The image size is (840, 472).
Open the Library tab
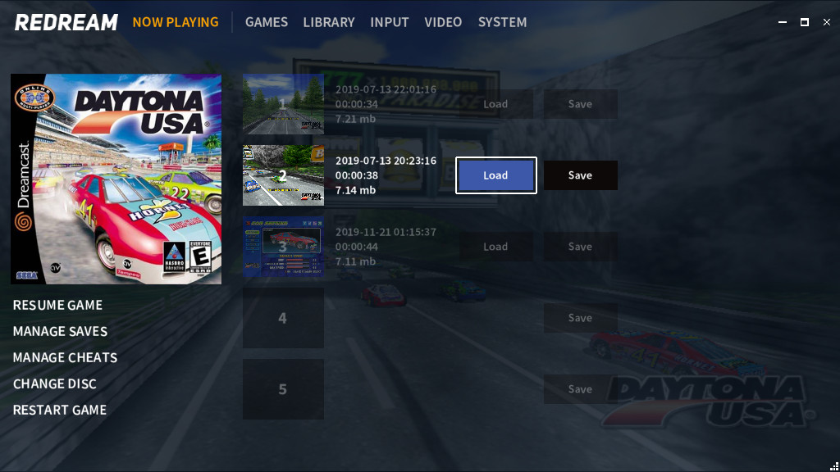coord(329,22)
